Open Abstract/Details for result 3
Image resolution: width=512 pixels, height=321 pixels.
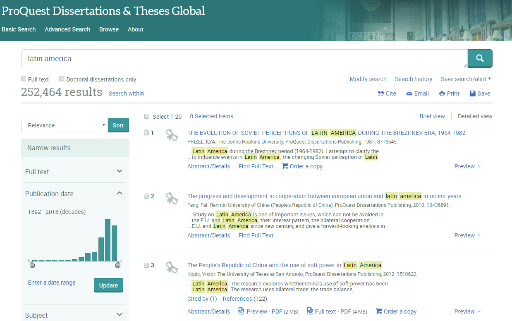click(208, 311)
